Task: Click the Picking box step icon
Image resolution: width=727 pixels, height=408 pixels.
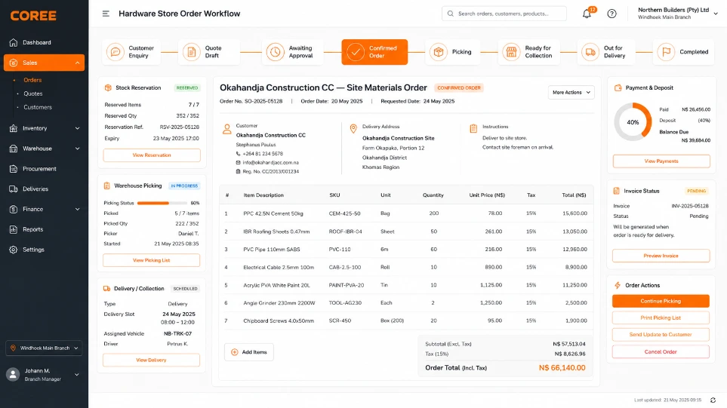Action: (x=438, y=52)
